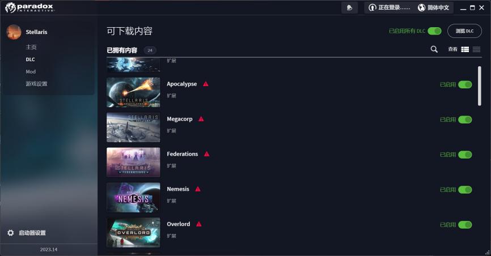Screen dimensions: 491x256
Task: Open the Nemesis DLC title
Action: 178,189
